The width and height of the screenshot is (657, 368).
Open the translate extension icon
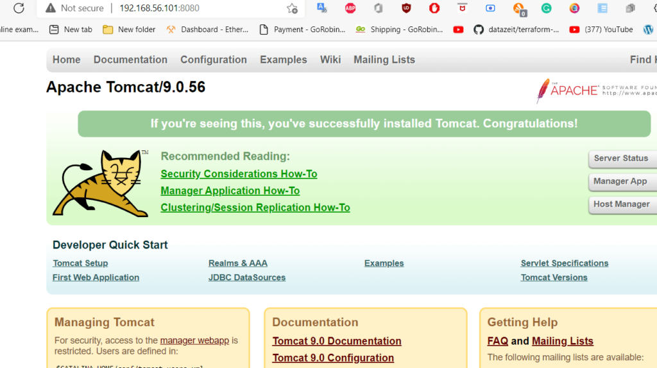click(x=322, y=8)
